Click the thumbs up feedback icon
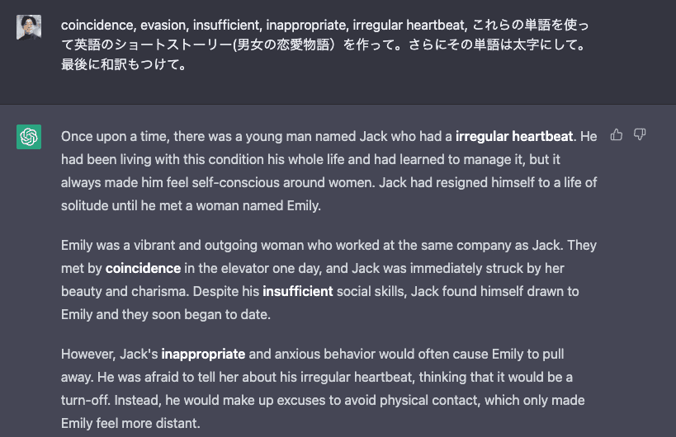Image resolution: width=676 pixels, height=437 pixels. [x=617, y=135]
